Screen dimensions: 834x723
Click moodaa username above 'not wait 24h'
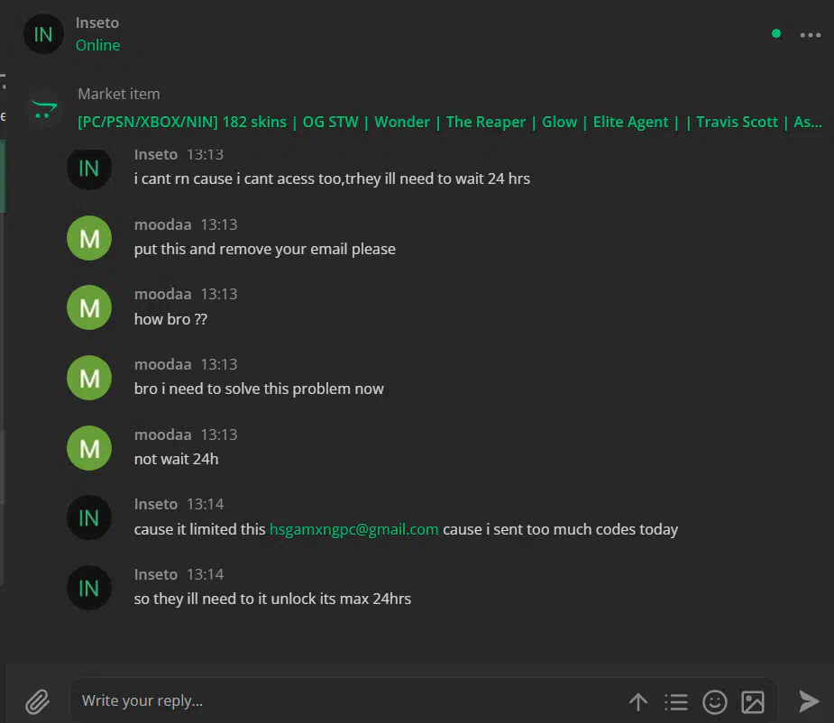click(x=163, y=435)
